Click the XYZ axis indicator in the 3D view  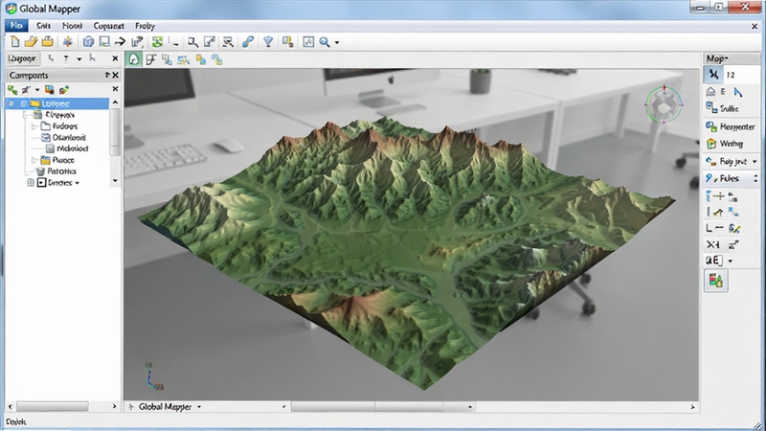[x=153, y=376]
